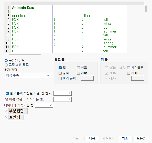
Task: Click the 'species' header in preview
Action: (x=18, y=16)
